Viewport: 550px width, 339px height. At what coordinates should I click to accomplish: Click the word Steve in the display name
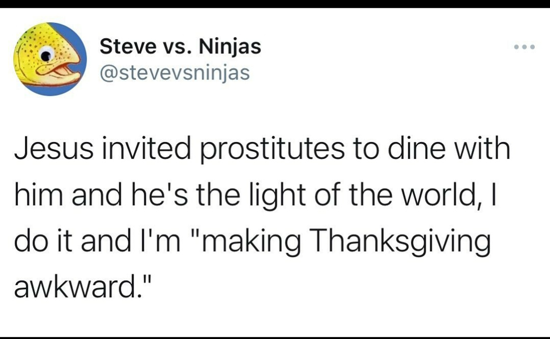click(x=128, y=47)
